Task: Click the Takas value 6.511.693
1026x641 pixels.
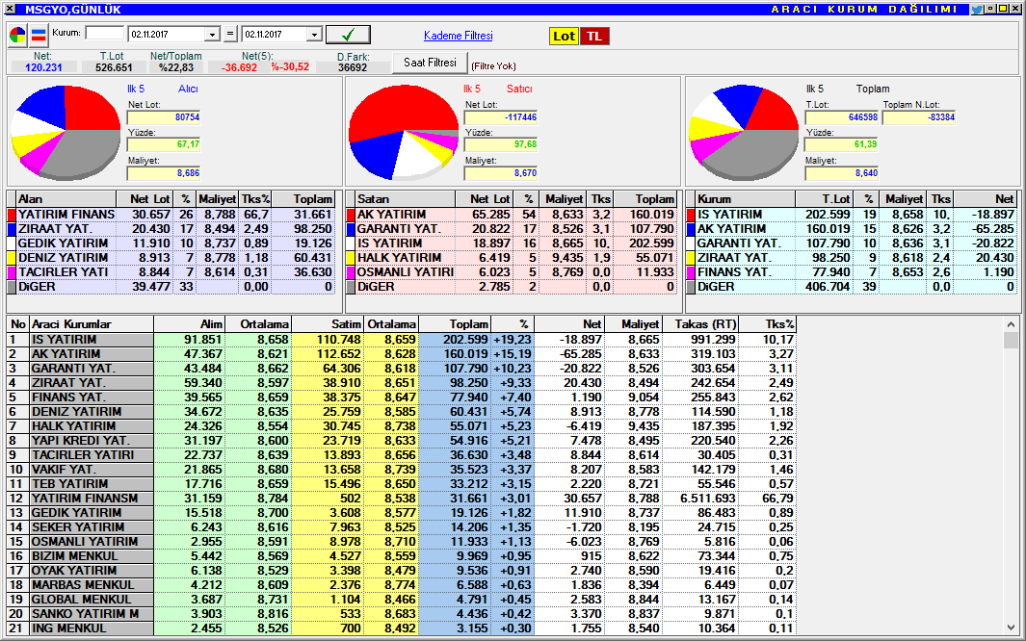Action: (708, 498)
